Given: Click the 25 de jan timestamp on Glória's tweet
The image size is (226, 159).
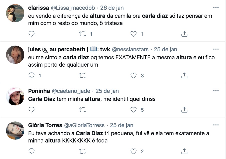Looking at the screenshot, I should pyautogui.click(x=122, y=125).
